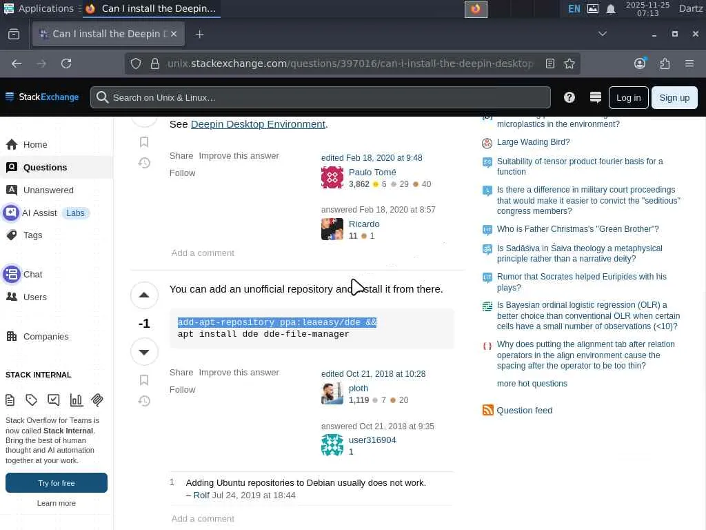The height and width of the screenshot is (530, 706).
Task: Open the Question feed RSS icon
Action: pos(487,410)
